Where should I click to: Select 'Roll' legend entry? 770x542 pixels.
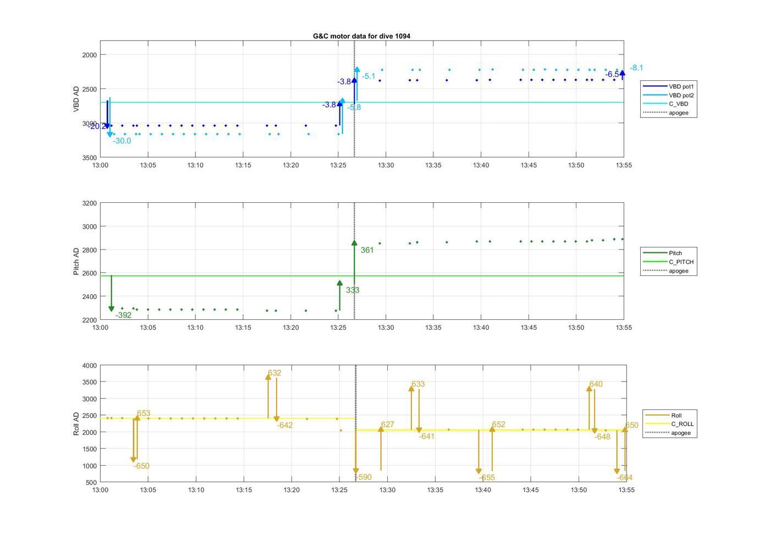pos(670,415)
